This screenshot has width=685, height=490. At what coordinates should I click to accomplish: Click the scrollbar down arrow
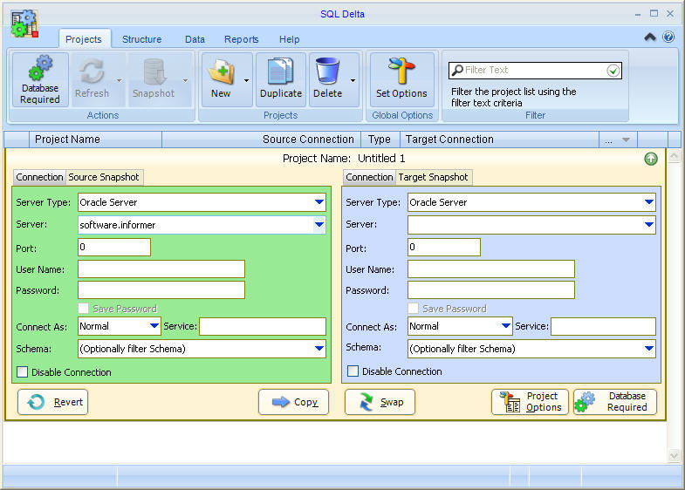[x=674, y=456]
